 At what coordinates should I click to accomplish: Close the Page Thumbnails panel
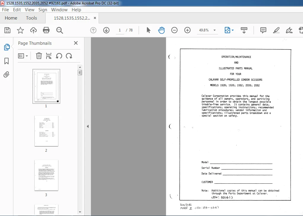click(x=76, y=43)
